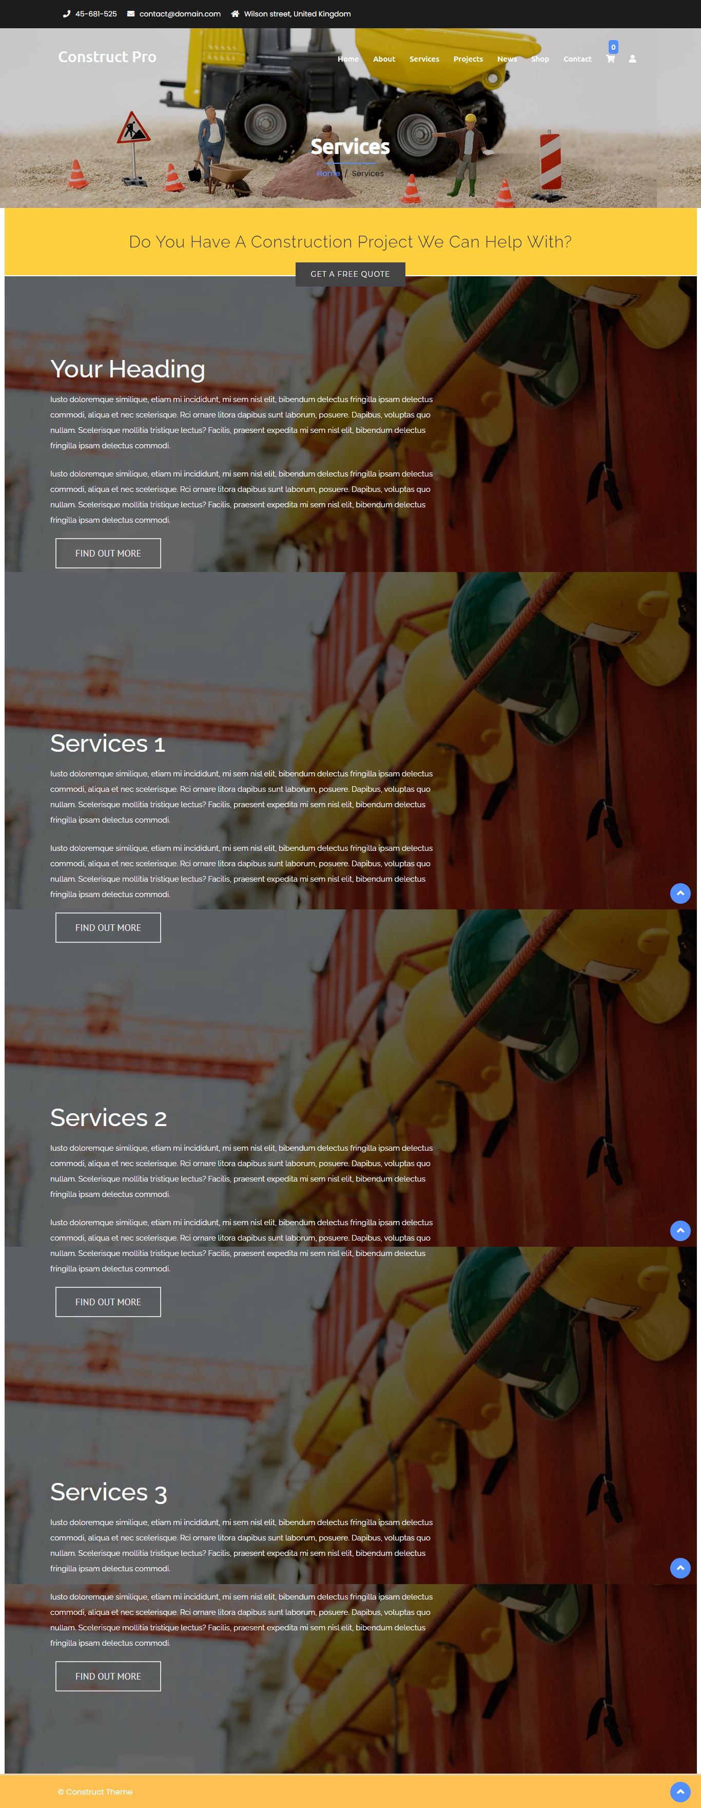Click Home breadcrumb link
This screenshot has height=1808, width=701.
tap(328, 174)
